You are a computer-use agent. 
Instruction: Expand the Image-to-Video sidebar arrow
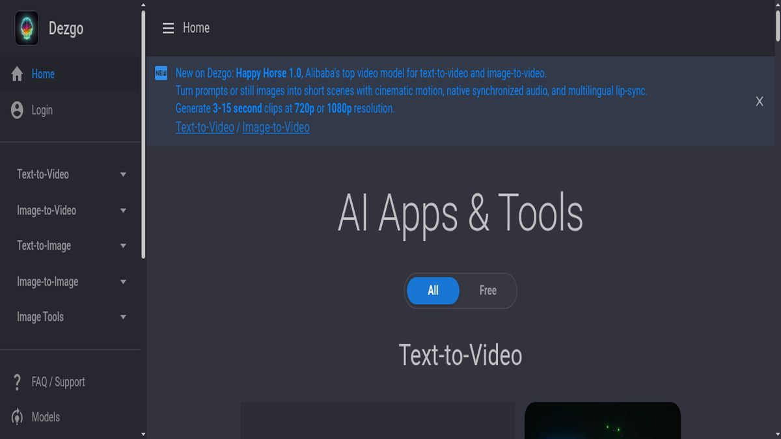[x=123, y=211]
